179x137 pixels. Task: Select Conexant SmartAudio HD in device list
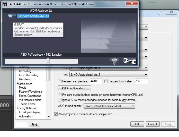[x=33, y=16]
